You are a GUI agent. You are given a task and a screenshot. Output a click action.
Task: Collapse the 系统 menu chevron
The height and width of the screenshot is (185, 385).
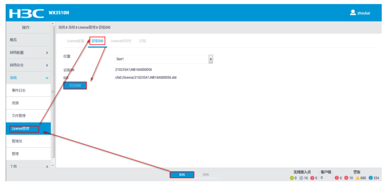click(x=47, y=78)
